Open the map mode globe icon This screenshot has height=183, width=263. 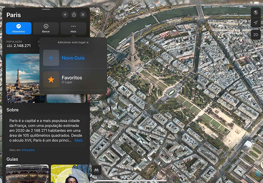coord(256,12)
